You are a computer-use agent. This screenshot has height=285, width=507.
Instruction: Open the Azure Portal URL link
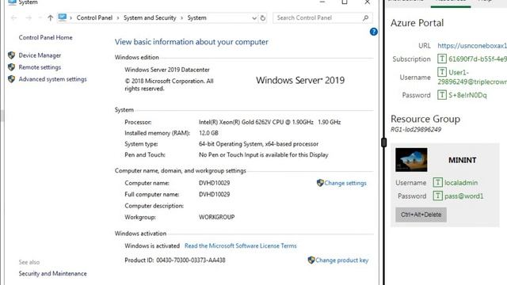pyautogui.click(x=472, y=46)
